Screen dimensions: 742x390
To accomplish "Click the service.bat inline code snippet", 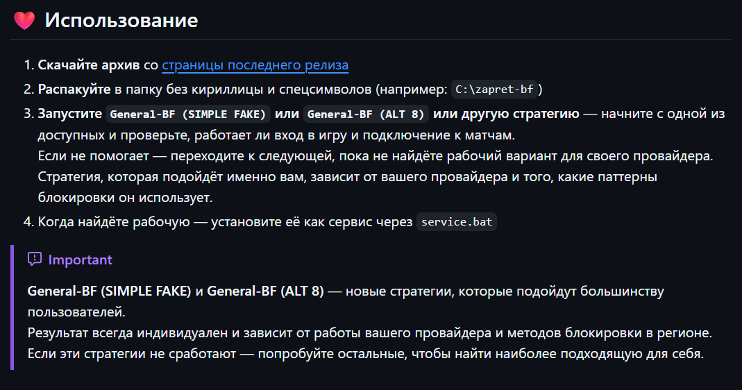I will (457, 222).
